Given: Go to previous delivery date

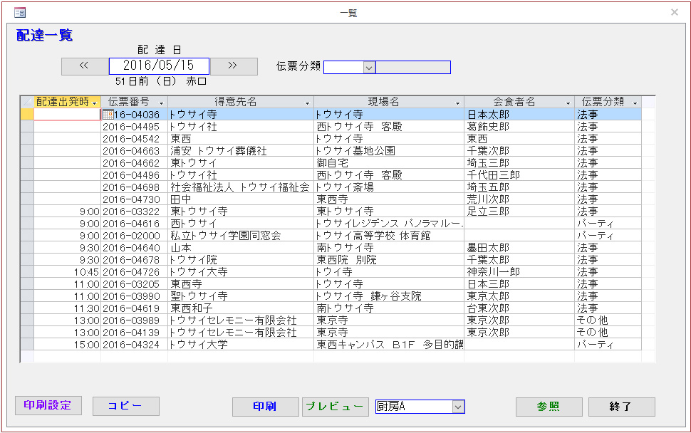Looking at the screenshot, I should pyautogui.click(x=84, y=66).
